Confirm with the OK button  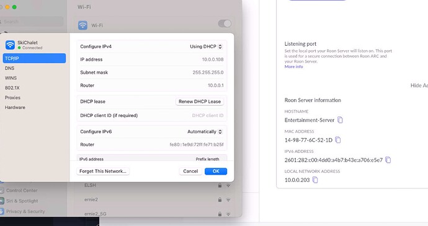216,172
